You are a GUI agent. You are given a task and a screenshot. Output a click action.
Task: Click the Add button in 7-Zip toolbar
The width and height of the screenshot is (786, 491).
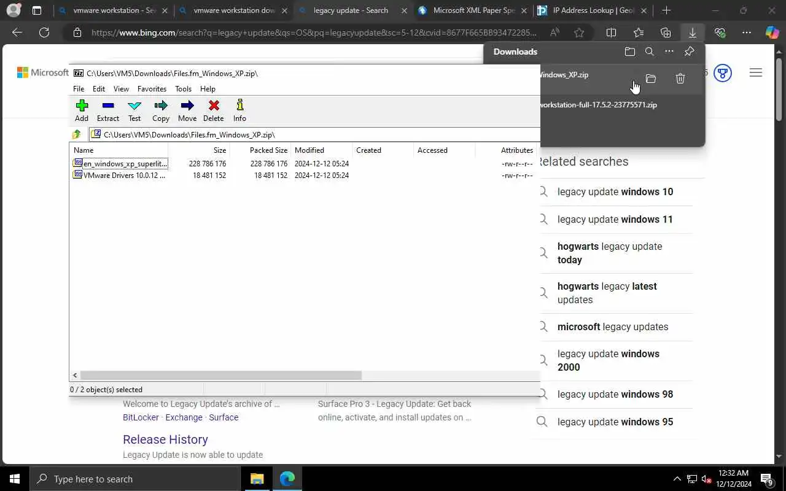(82, 110)
